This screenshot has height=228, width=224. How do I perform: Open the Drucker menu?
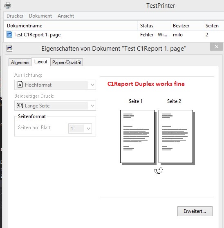[15, 16]
